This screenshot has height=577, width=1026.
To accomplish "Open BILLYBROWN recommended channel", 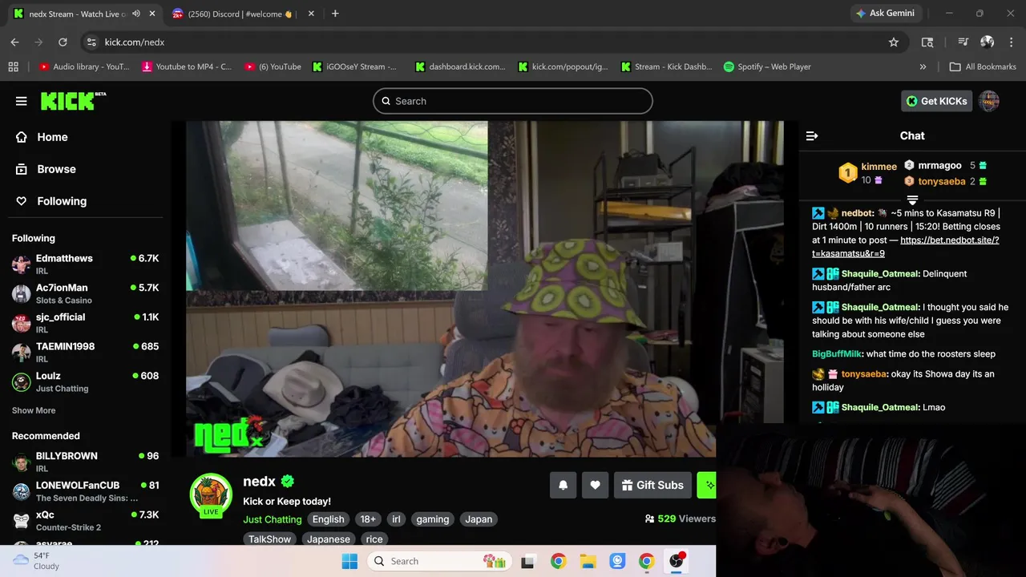I will pyautogui.click(x=85, y=462).
